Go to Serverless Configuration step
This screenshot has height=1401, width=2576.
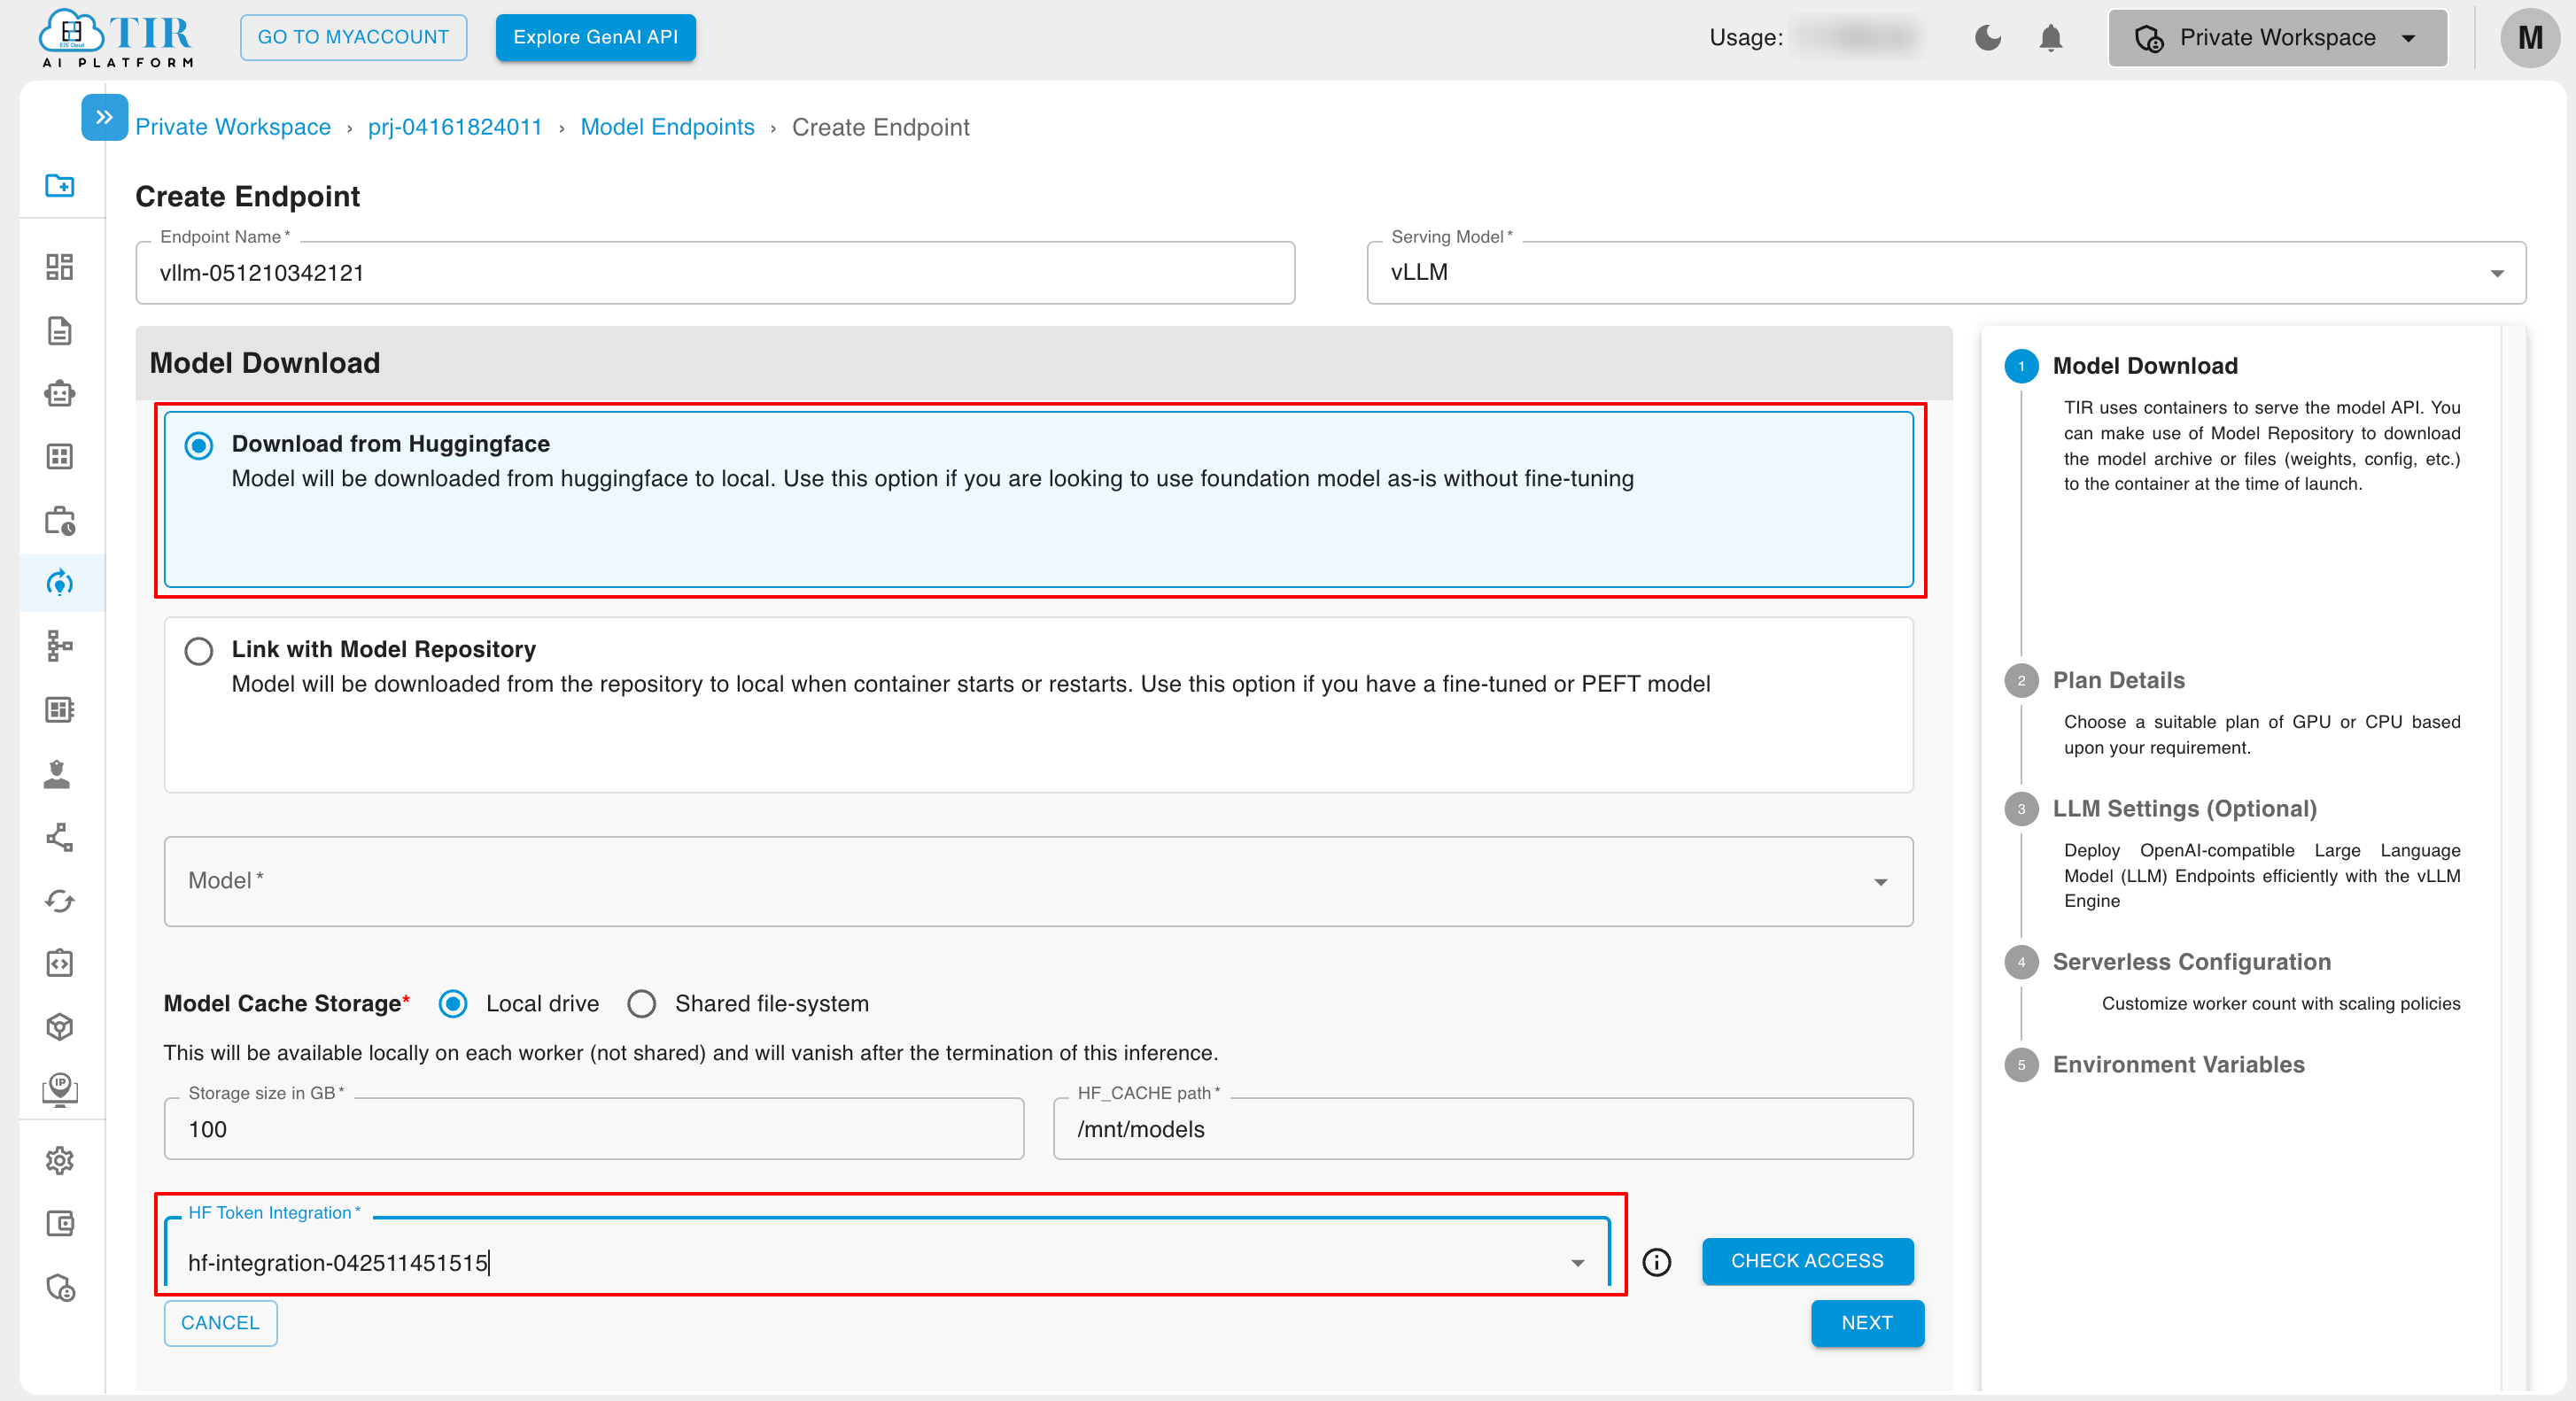click(2191, 961)
